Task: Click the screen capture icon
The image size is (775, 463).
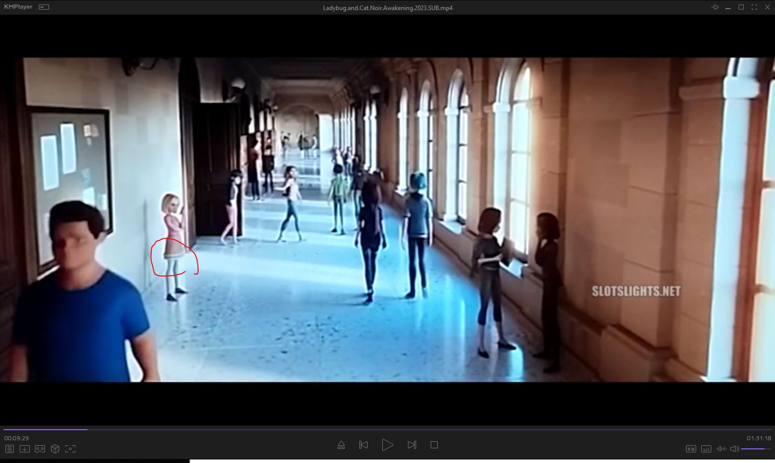Action: pyautogui.click(x=70, y=449)
